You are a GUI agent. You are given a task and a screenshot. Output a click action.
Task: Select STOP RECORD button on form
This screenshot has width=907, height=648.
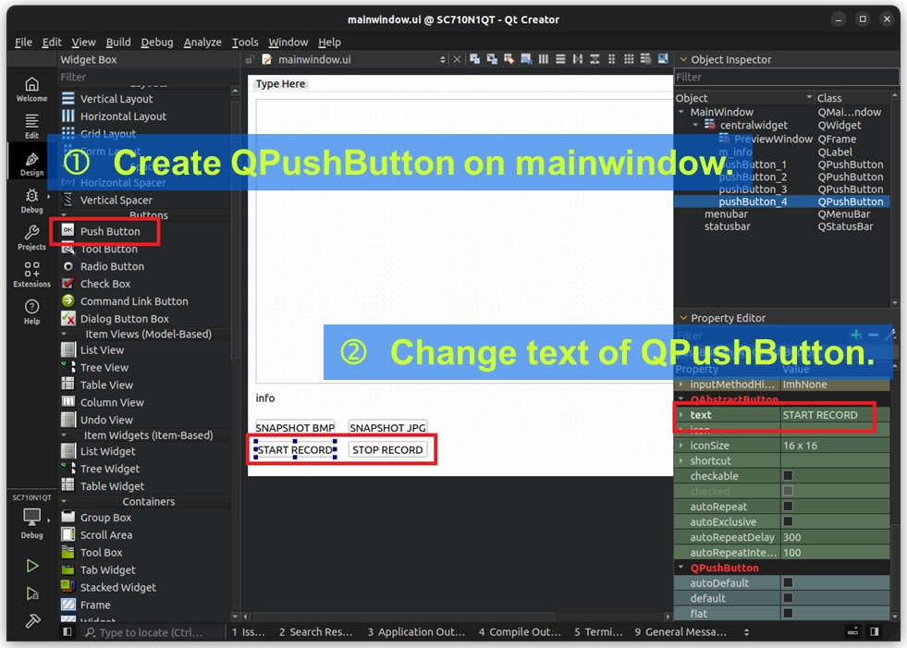pyautogui.click(x=387, y=449)
